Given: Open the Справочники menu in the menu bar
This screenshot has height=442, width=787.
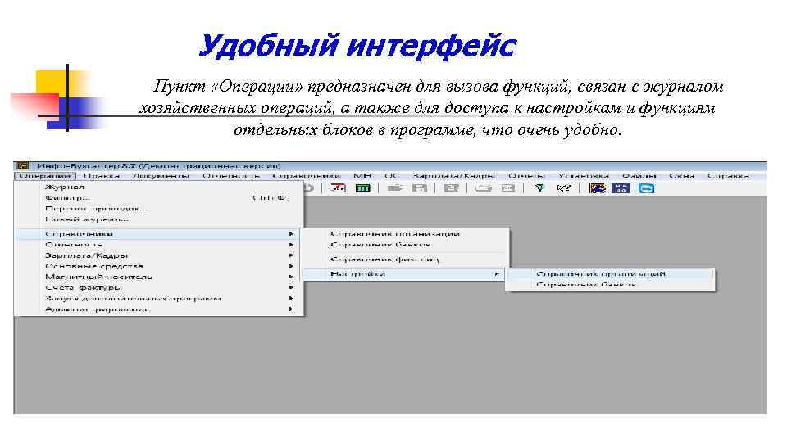Looking at the screenshot, I should tap(306, 176).
